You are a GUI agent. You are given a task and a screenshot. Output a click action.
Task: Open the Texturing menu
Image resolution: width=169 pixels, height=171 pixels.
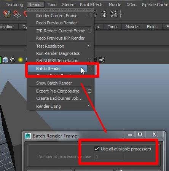point(14,5)
